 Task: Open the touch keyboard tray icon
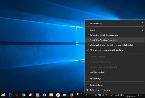click(x=117, y=95)
